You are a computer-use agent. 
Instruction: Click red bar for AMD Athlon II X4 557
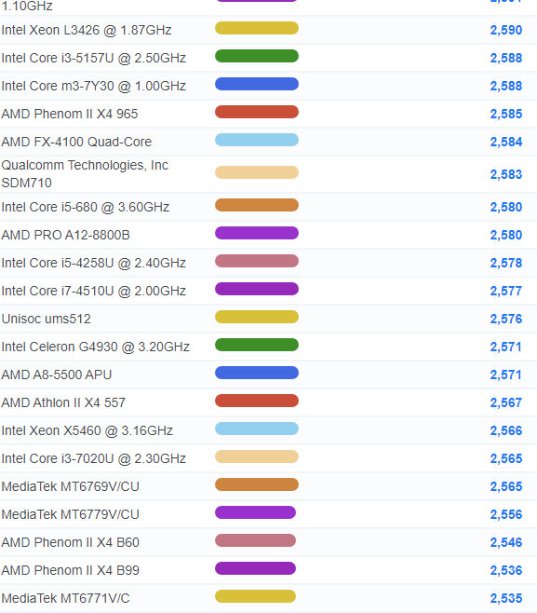click(x=257, y=401)
